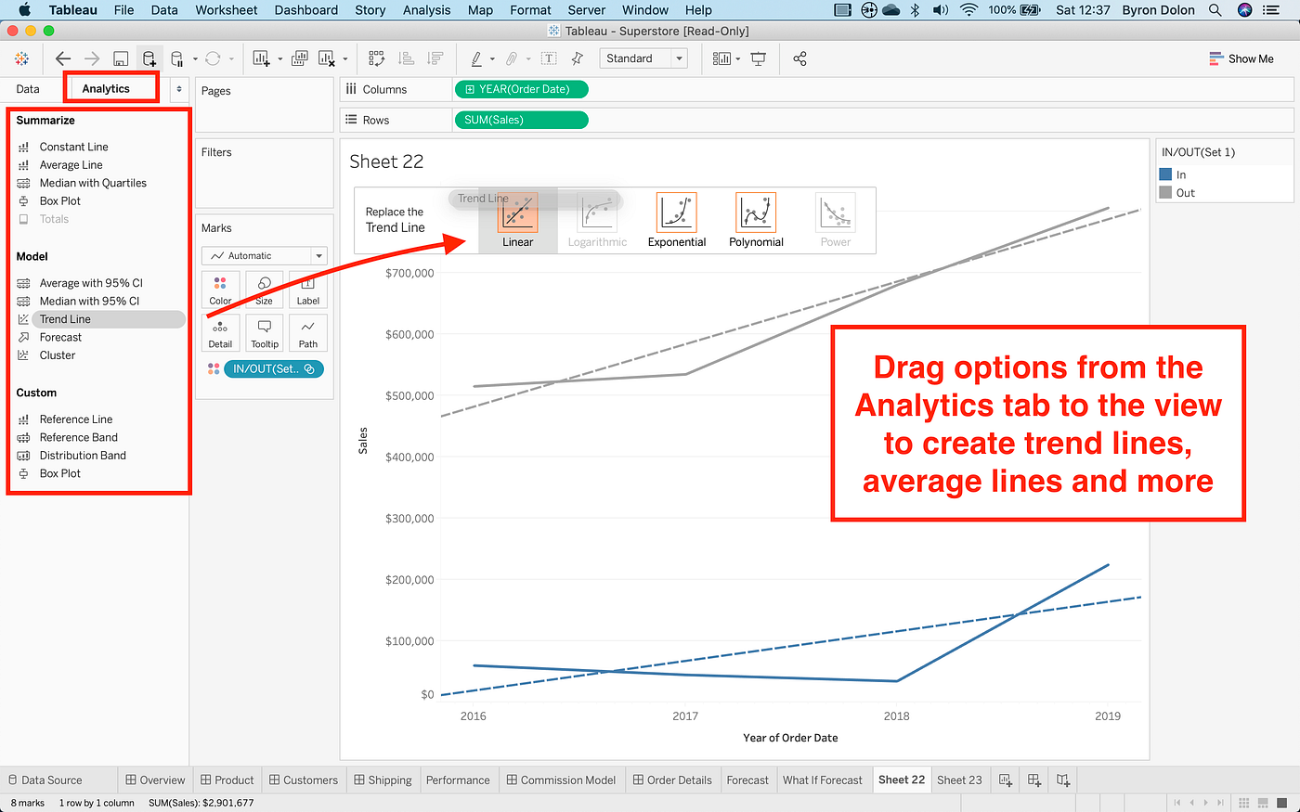
Task: Click the Presentation Mode icon
Action: pyautogui.click(x=759, y=58)
